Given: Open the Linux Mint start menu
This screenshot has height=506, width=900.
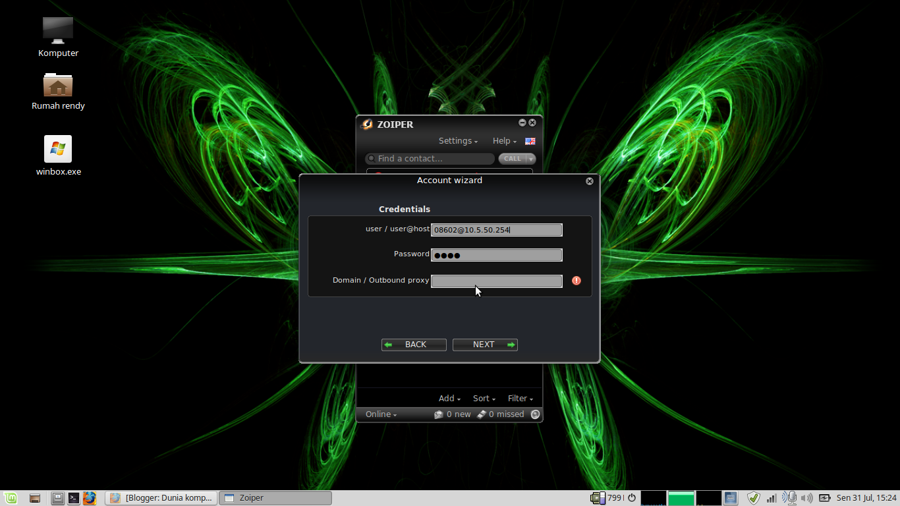Looking at the screenshot, I should pos(10,498).
